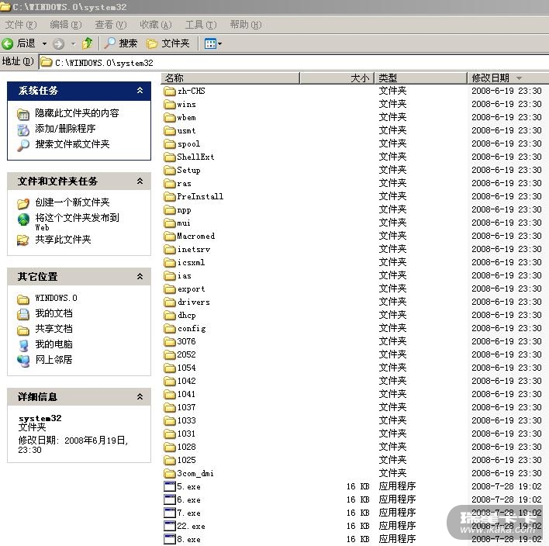Select the Setup folder icon
Image resolution: width=549 pixels, height=546 pixels.
click(x=170, y=170)
